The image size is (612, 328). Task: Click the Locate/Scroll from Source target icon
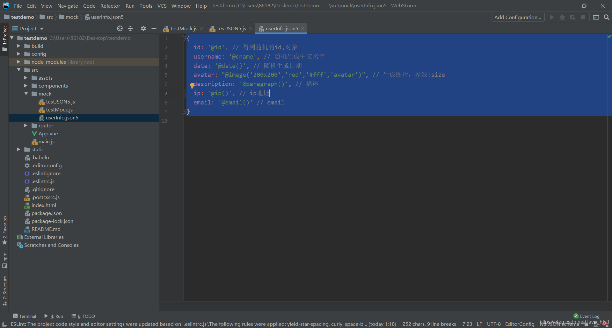pyautogui.click(x=120, y=28)
